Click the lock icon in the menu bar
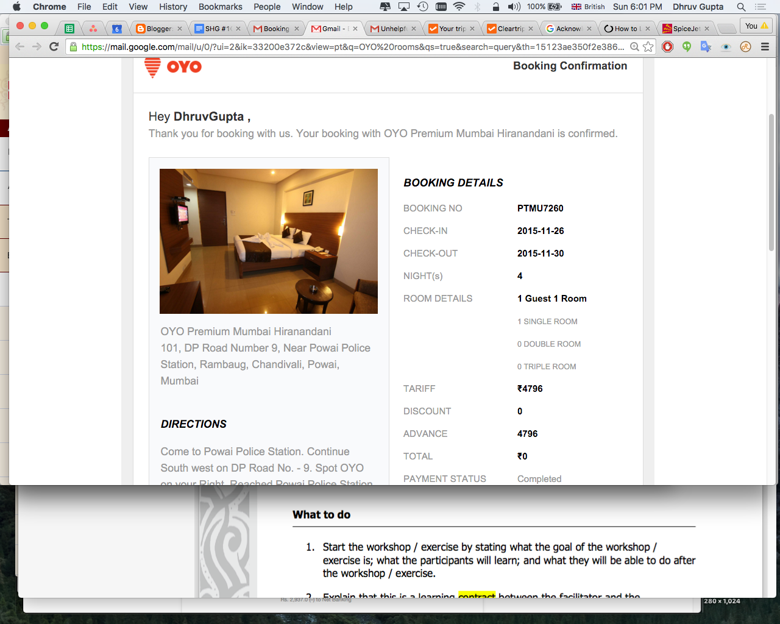This screenshot has height=624, width=780. click(x=496, y=7)
